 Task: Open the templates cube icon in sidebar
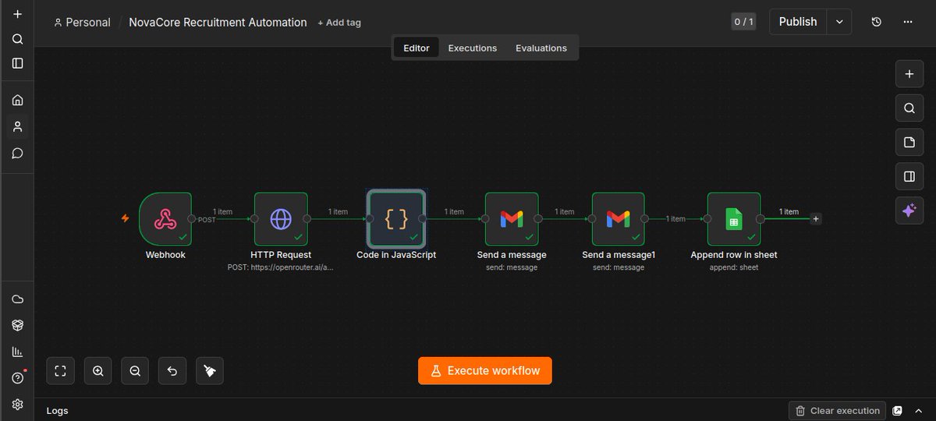[17, 325]
